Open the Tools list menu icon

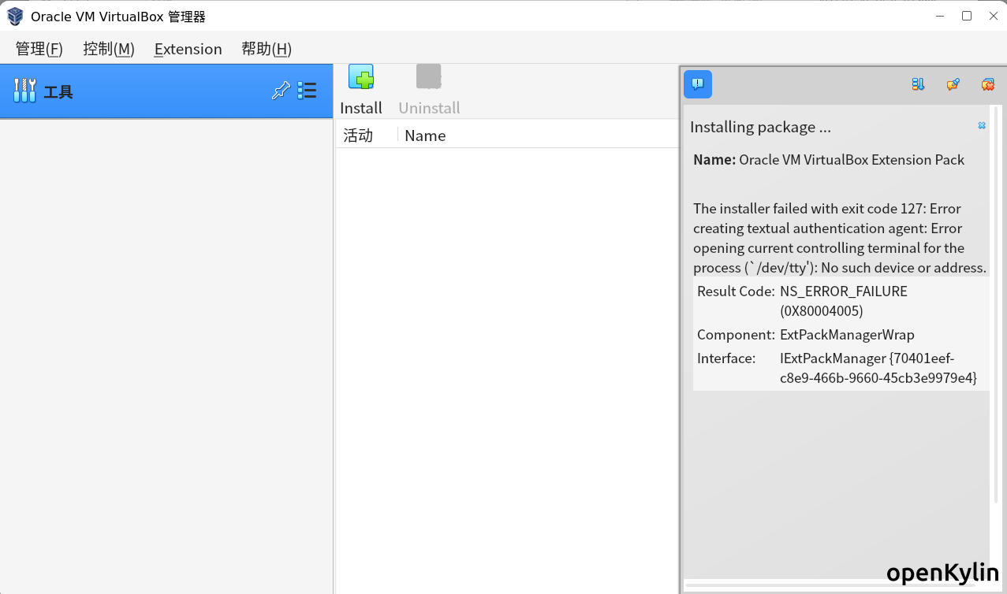[x=307, y=91]
